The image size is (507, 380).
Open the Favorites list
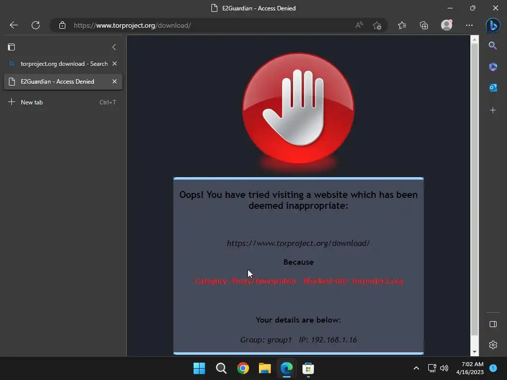pyautogui.click(x=402, y=25)
